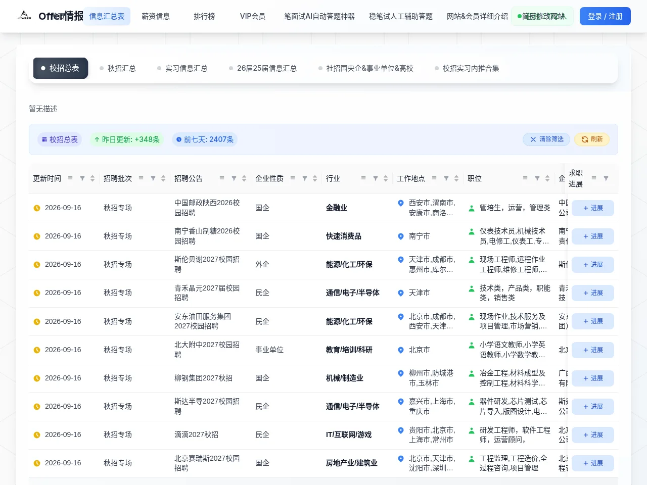Open 26届25届信息汇总 tab

coord(263,68)
